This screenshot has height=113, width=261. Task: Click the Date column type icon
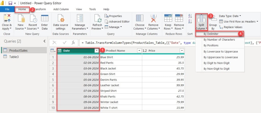click(59, 51)
